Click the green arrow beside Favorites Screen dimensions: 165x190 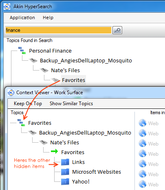54,151
